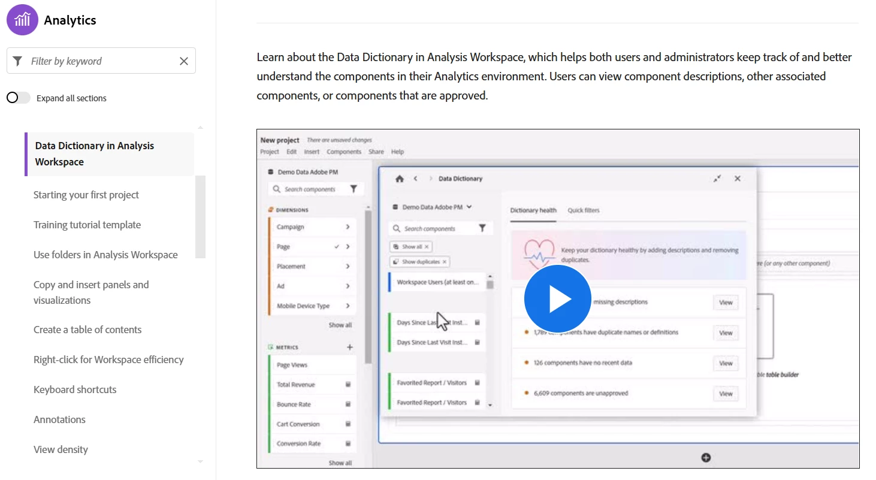Click View for missing descriptions row

[726, 303]
